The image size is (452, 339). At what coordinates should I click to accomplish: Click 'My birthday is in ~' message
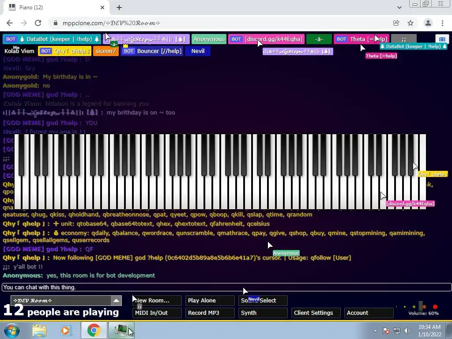tap(70, 77)
